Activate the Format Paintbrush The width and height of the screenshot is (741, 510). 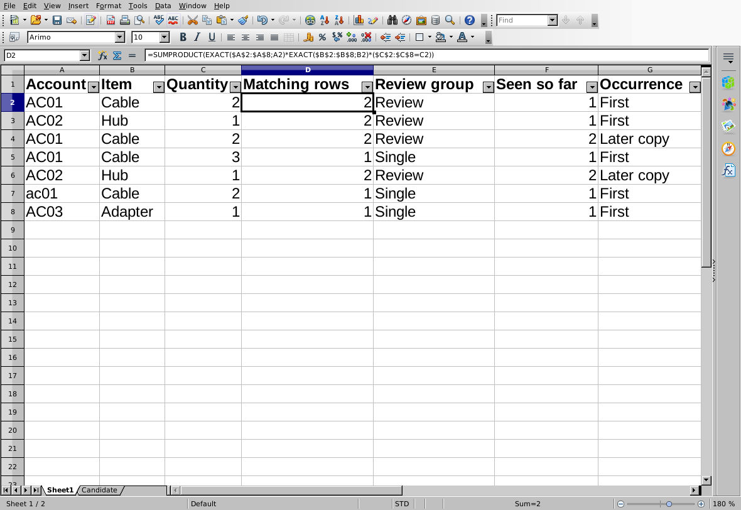pos(243,20)
